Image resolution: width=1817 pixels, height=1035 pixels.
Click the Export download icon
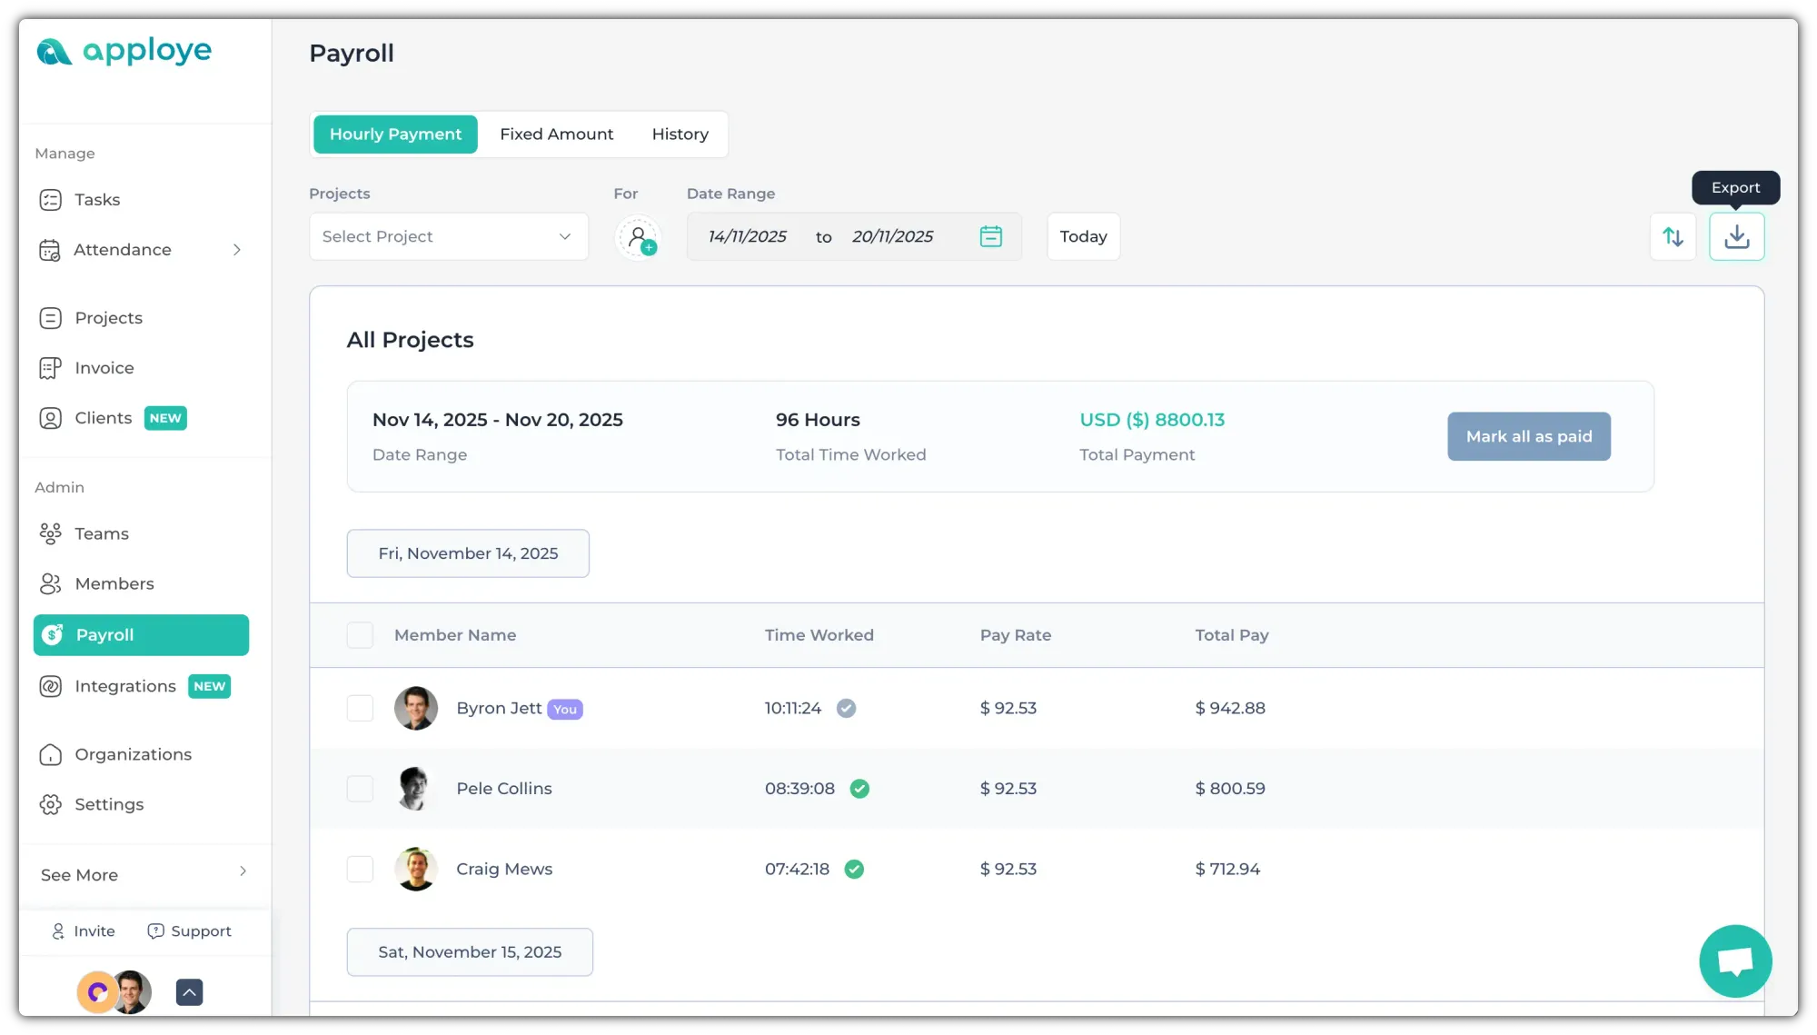click(x=1736, y=236)
